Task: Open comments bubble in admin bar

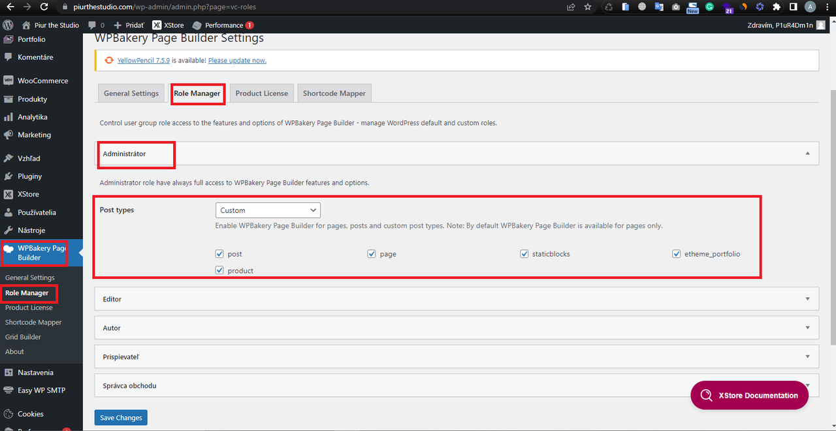Action: pyautogui.click(x=96, y=25)
